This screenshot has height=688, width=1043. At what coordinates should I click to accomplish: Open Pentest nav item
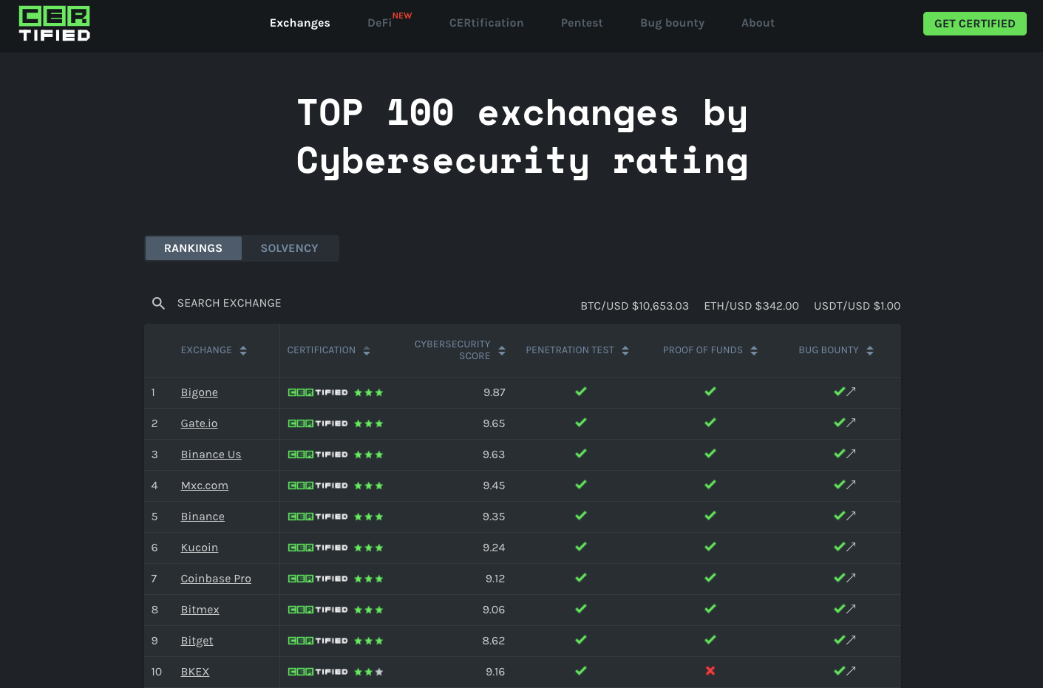tap(582, 23)
